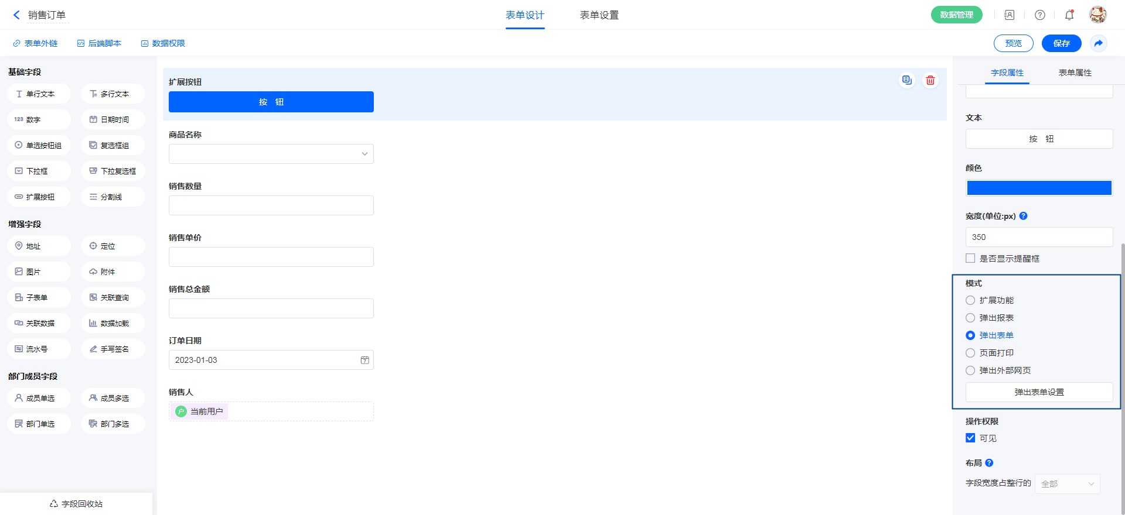Switch to the 表单属性 tab
1125x515 pixels.
point(1075,73)
